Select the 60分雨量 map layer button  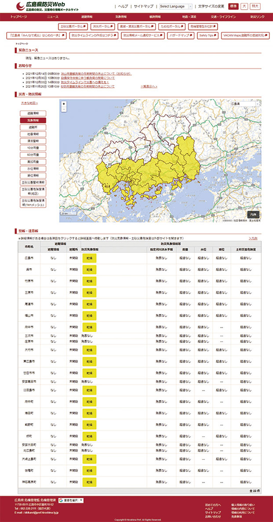(33, 155)
